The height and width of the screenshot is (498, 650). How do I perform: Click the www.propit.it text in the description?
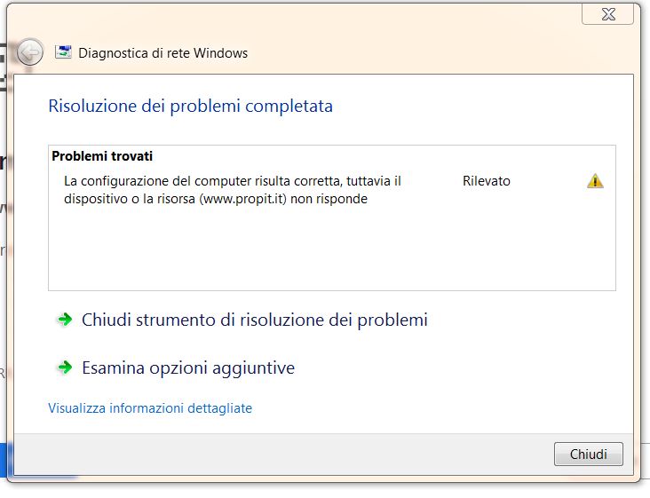(243, 199)
